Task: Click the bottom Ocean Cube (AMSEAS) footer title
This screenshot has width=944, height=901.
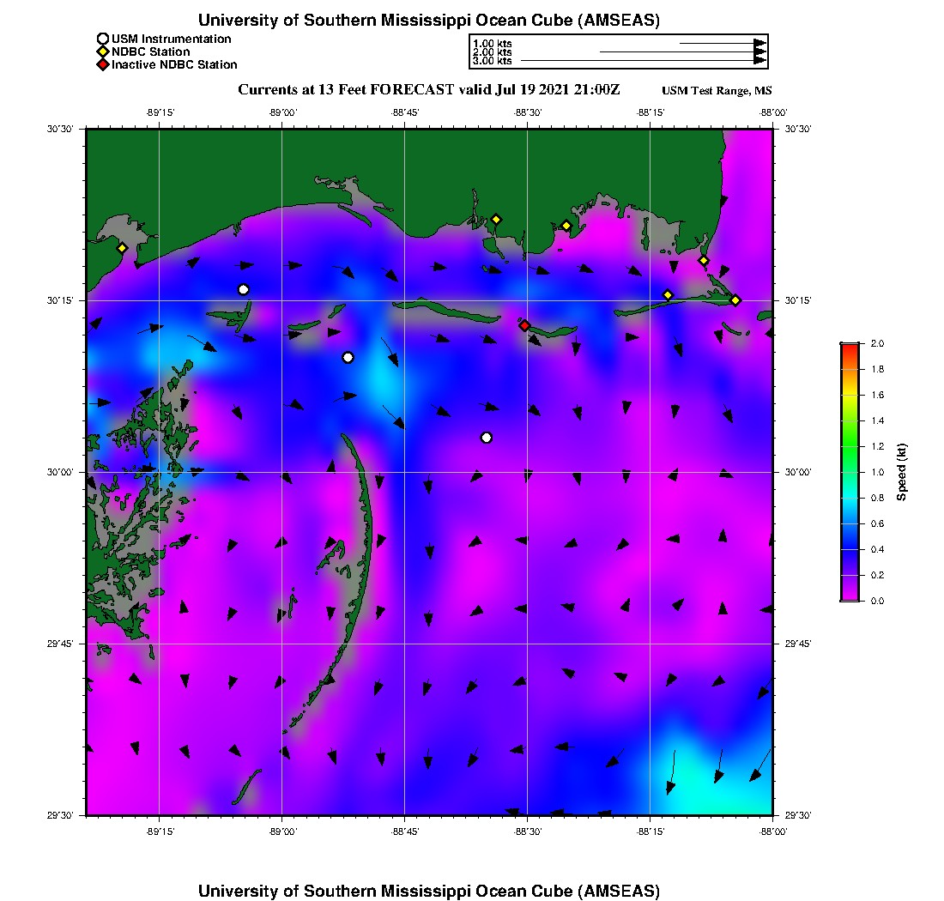Action: [x=428, y=890]
